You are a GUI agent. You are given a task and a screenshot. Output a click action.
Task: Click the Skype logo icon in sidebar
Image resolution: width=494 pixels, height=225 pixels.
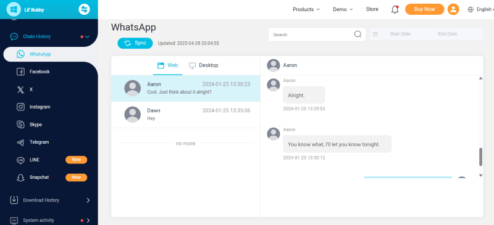point(20,125)
